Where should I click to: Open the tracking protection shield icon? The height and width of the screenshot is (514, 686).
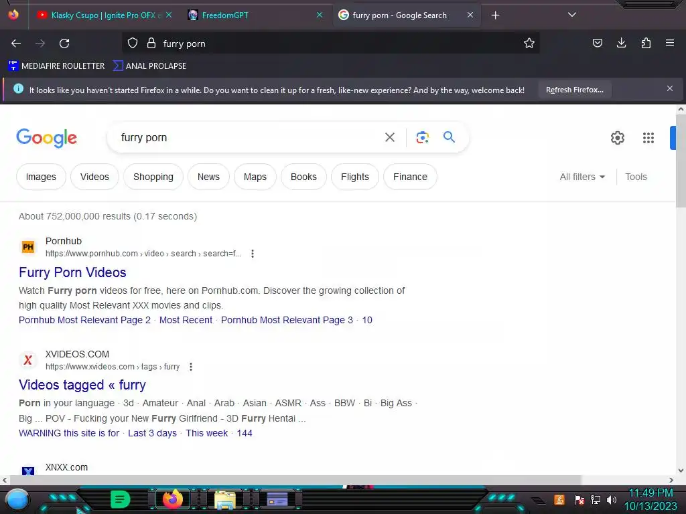point(133,44)
